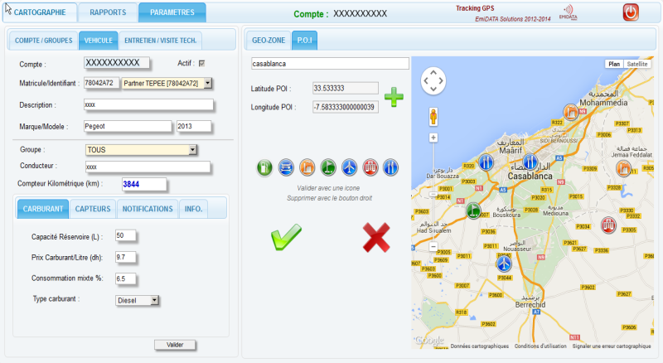Click the casablanca search field
Image resolution: width=663 pixels, height=363 pixels.
330,64
